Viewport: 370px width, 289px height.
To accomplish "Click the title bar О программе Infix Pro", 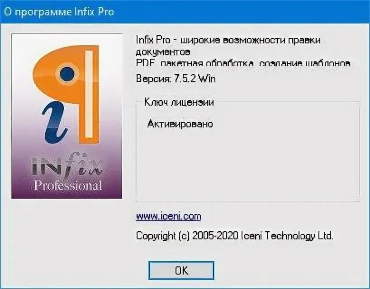I will [185, 12].
